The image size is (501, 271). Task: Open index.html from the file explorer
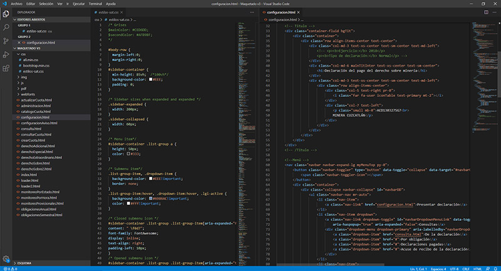pyautogui.click(x=29, y=175)
